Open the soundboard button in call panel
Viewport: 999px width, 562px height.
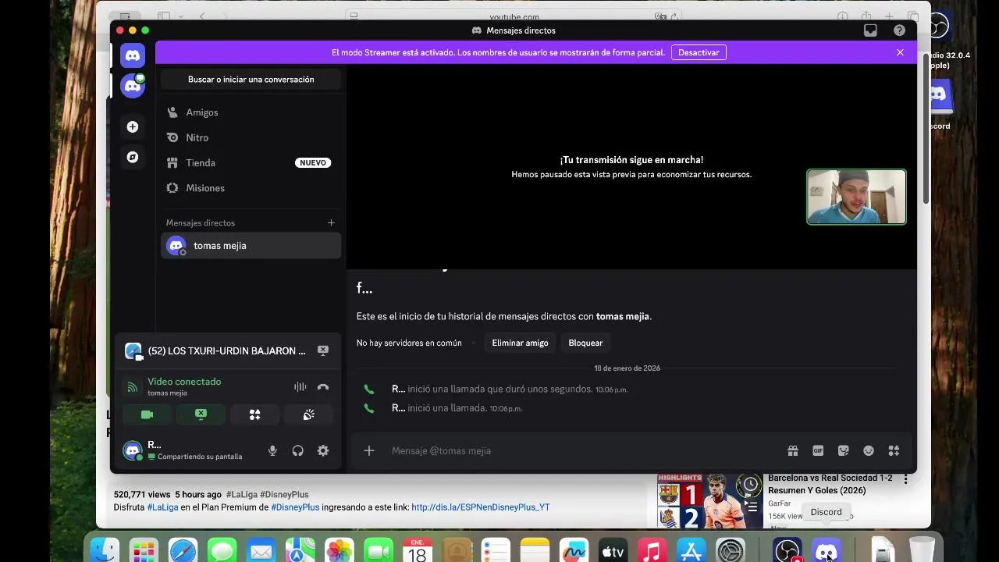[x=308, y=414]
